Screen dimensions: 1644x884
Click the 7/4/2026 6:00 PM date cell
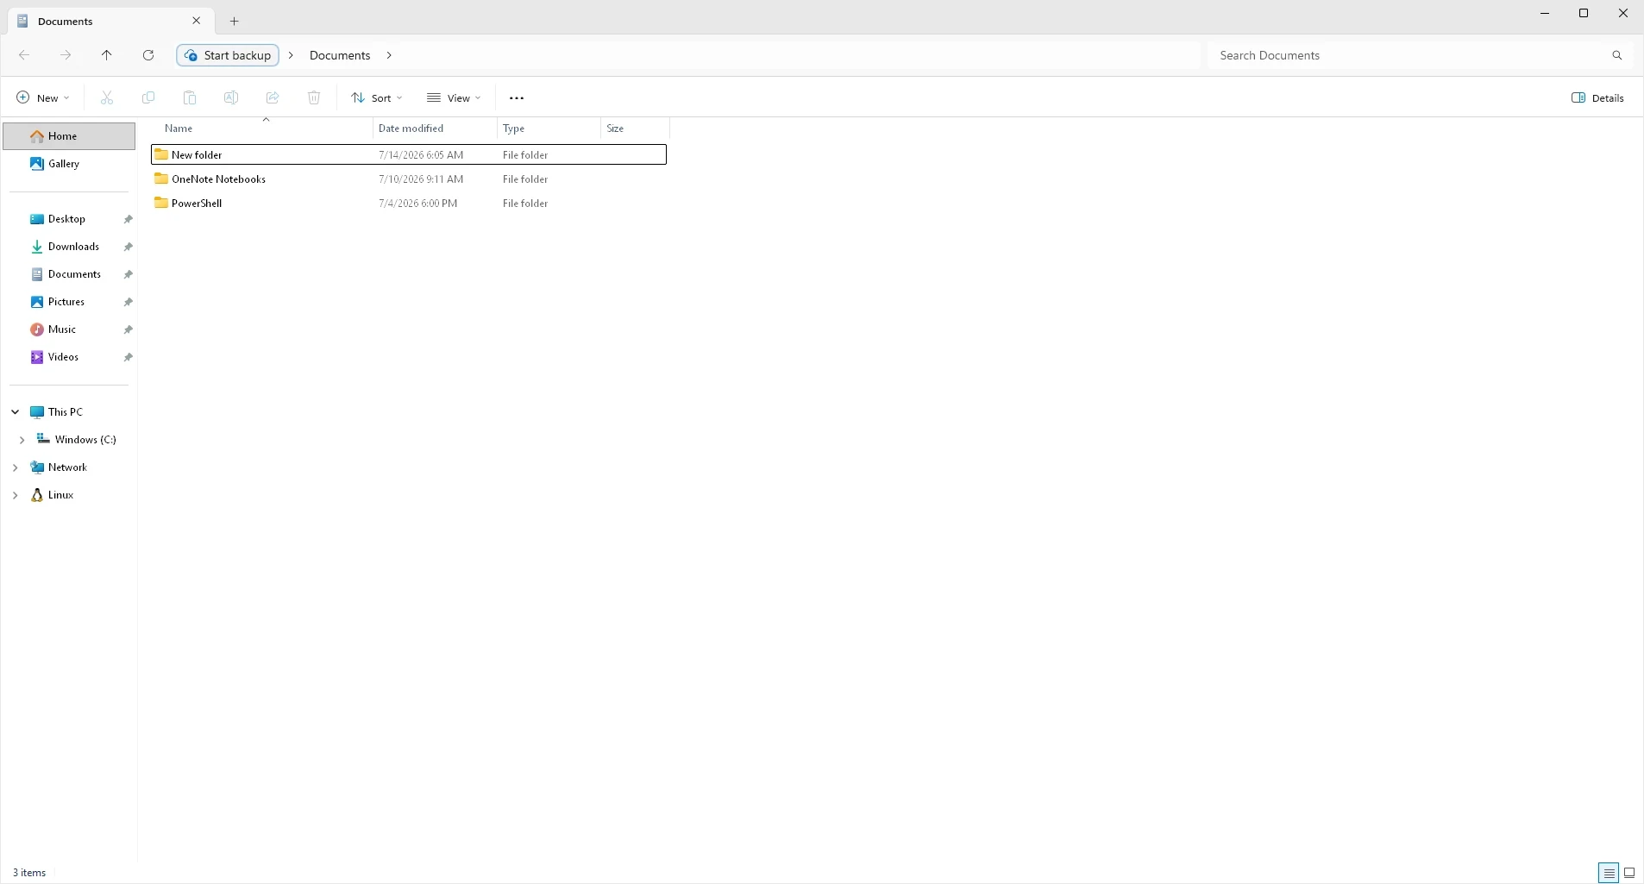(x=418, y=204)
